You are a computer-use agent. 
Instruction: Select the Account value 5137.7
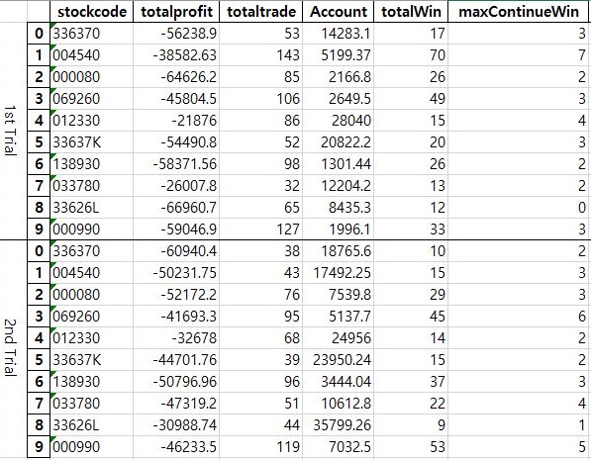point(339,317)
